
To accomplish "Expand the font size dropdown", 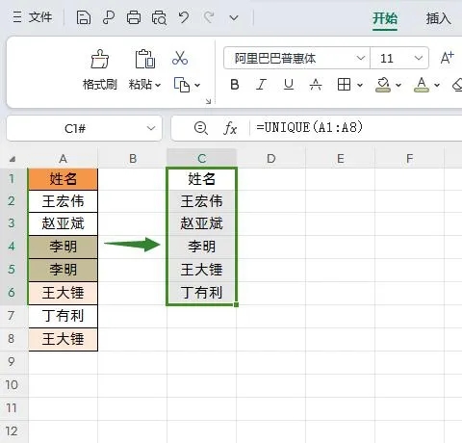I will (419, 58).
